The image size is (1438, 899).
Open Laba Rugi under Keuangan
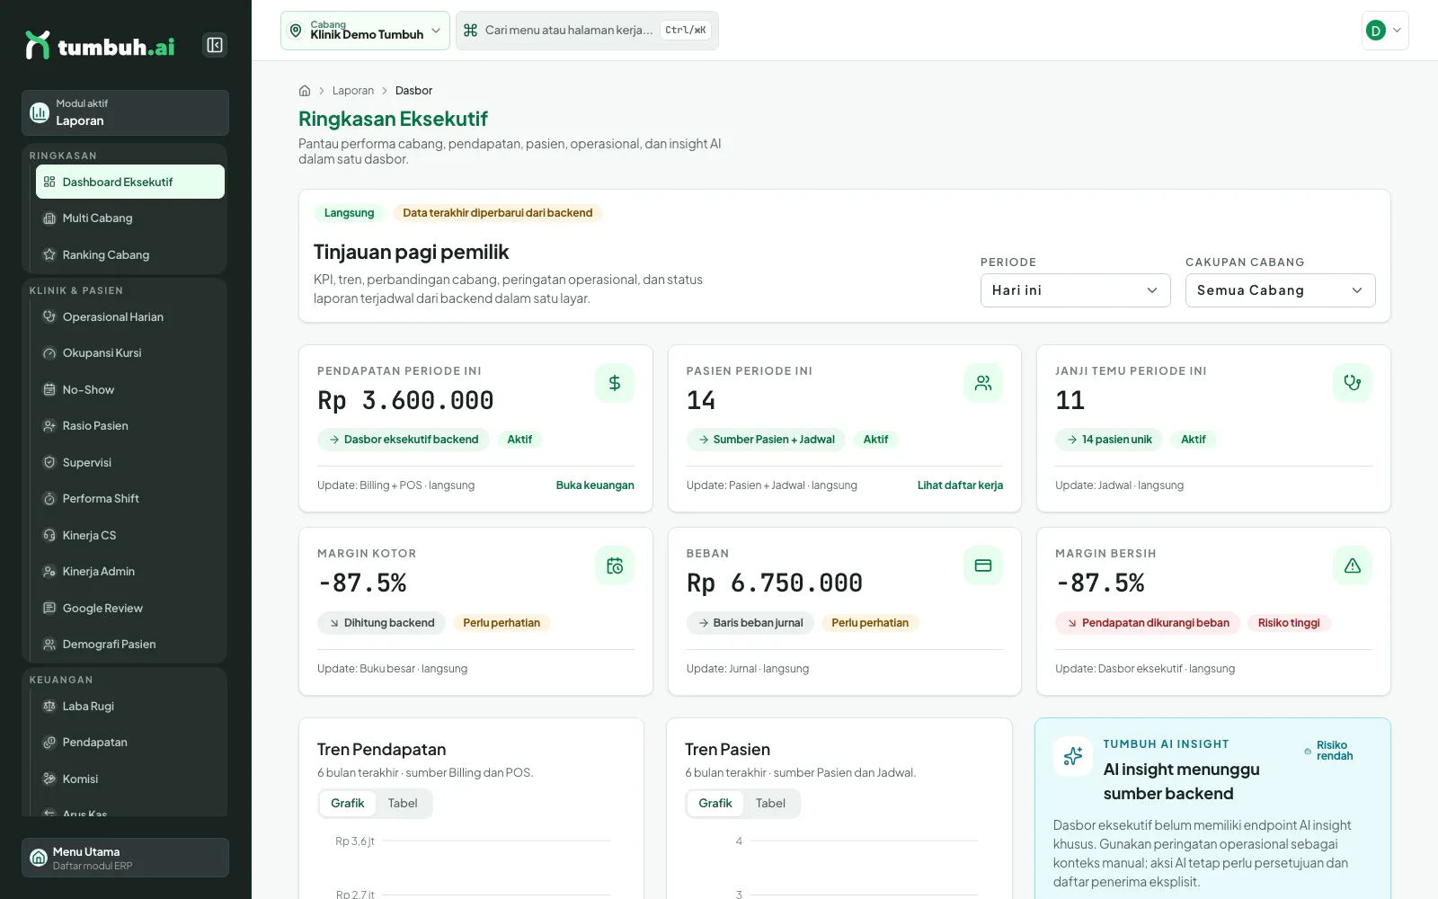130,706
